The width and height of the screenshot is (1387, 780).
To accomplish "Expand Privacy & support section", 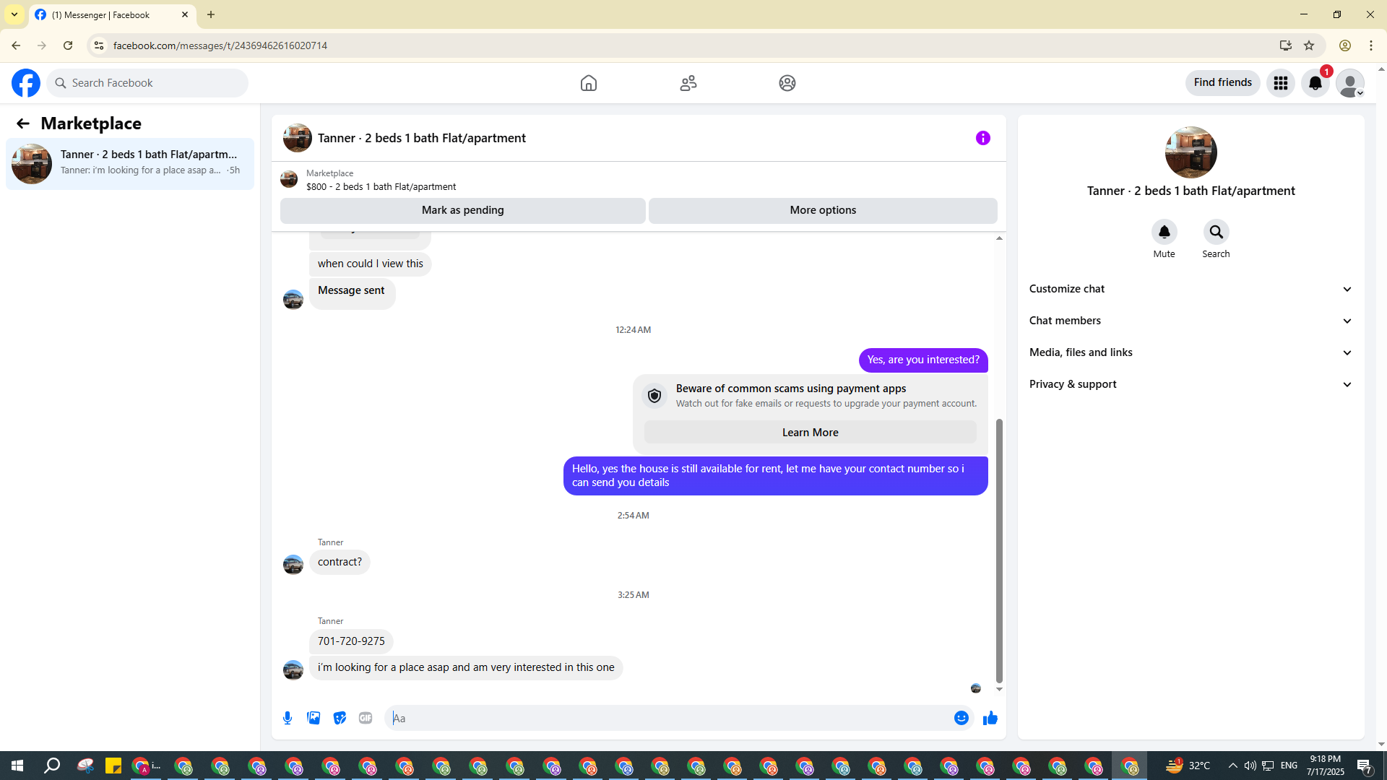I will point(1191,384).
